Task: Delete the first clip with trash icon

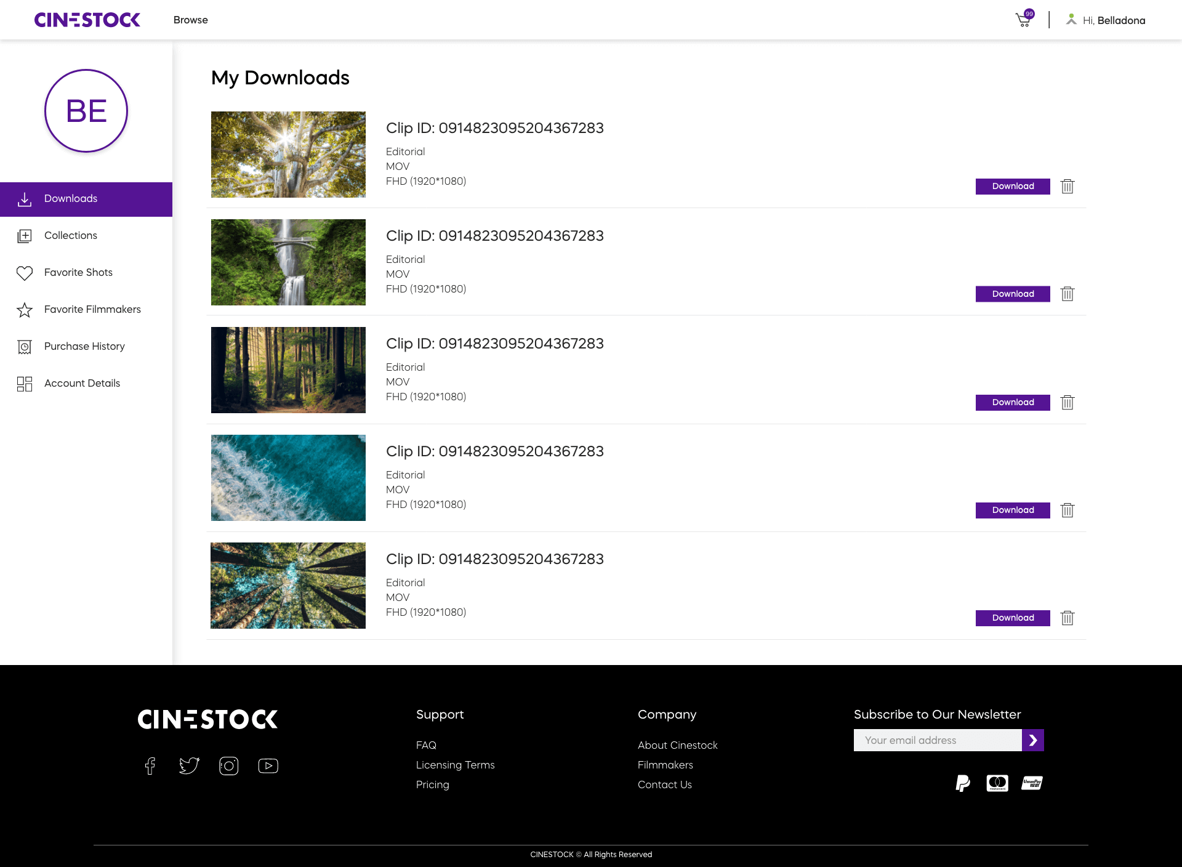Action: pos(1067,187)
